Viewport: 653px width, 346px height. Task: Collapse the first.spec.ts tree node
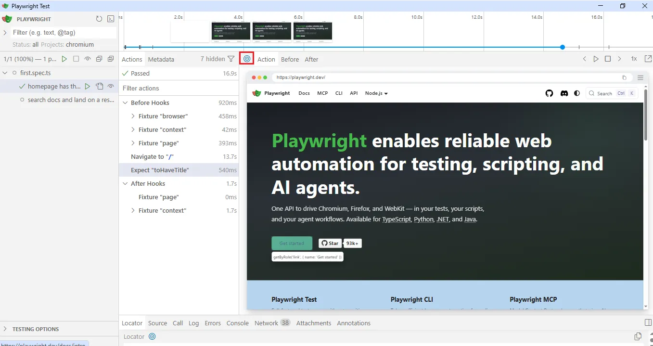point(5,73)
